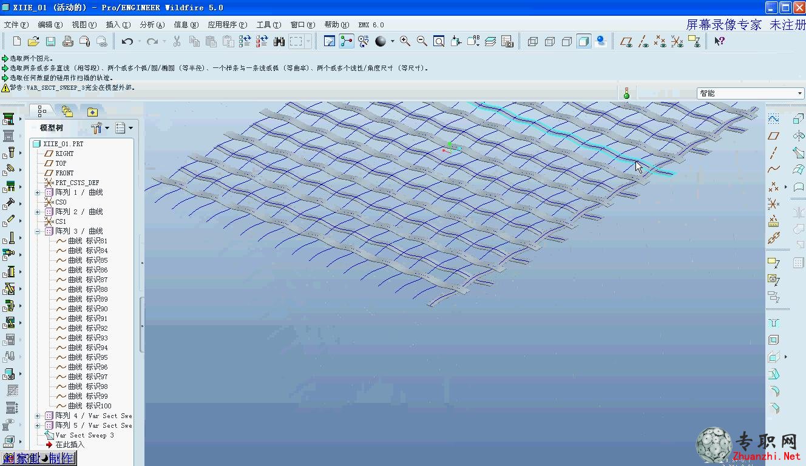806x466 pixels.
Task: Refit the model to screen
Action: pos(439,41)
